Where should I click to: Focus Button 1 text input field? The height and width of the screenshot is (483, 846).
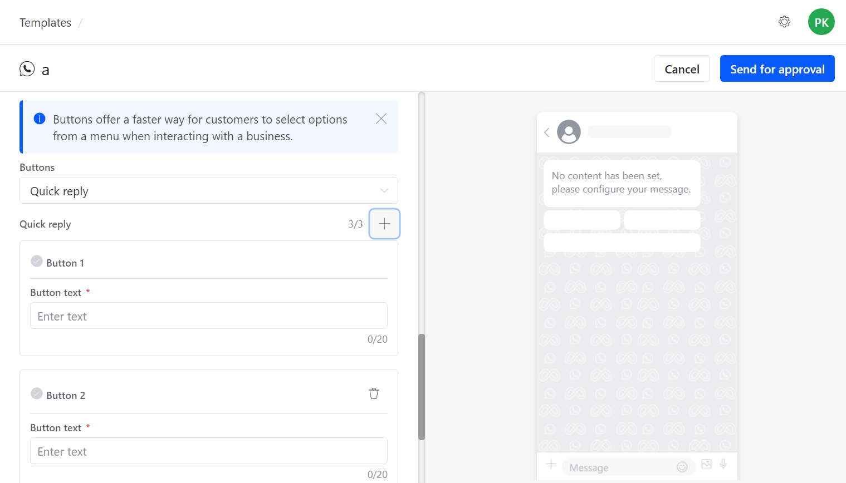click(209, 316)
